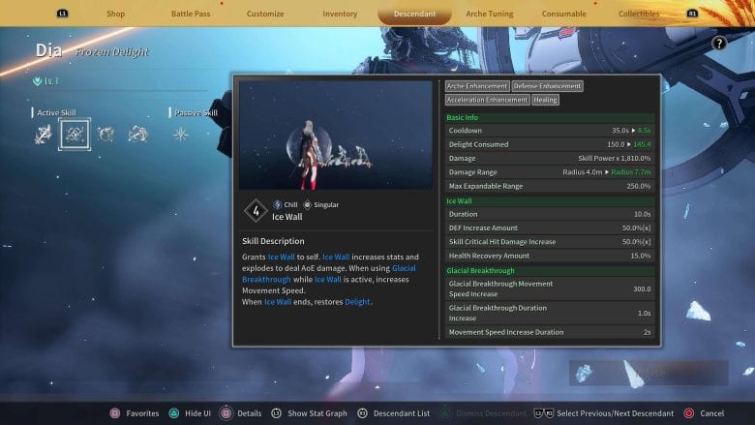This screenshot has width=755, height=425.
Task: Click the 'Glacial Breakthrough' link in description
Action: [x=329, y=273]
